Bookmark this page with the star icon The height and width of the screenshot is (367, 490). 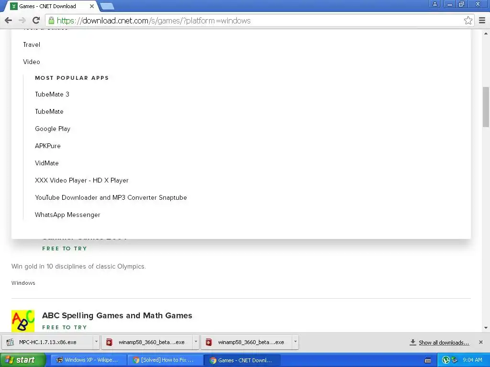pos(468,21)
